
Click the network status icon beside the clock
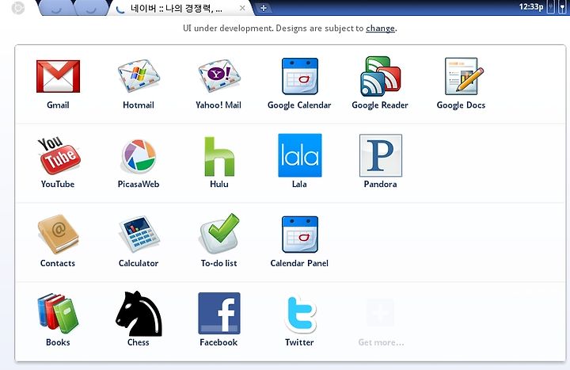tap(551, 7)
